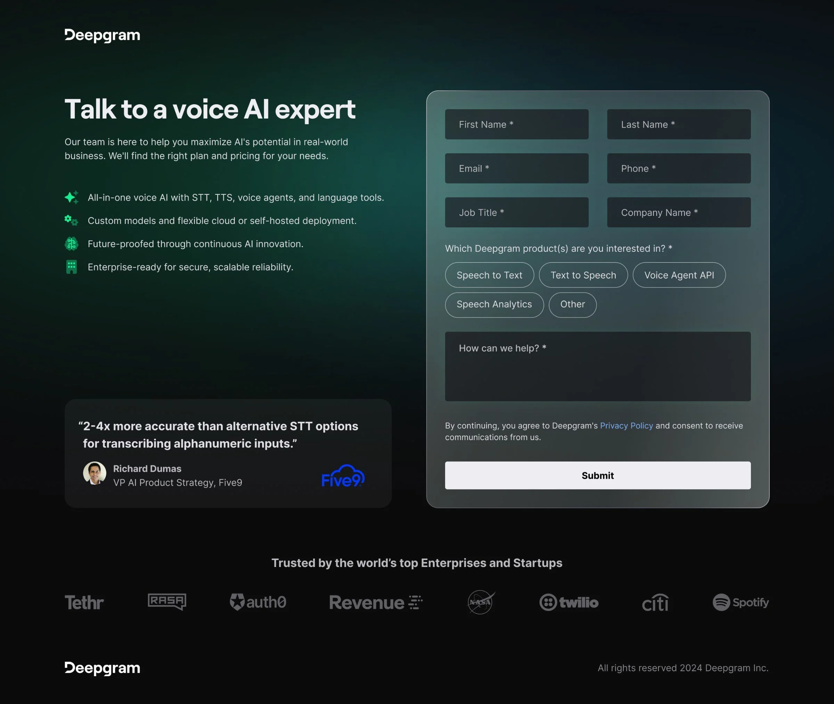Click the Five9 cloud logo

[343, 476]
